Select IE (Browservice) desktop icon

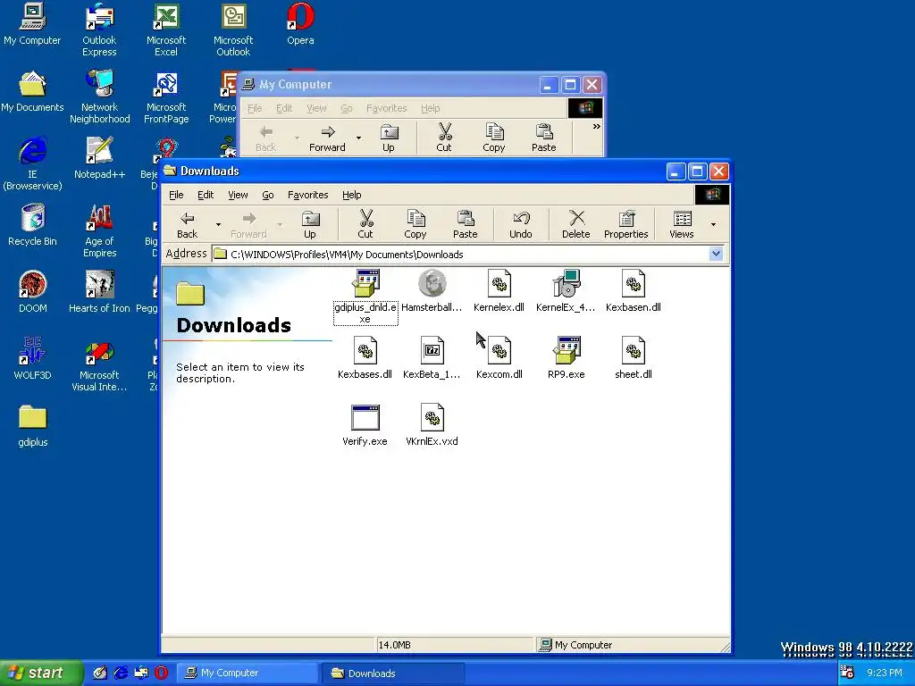pyautogui.click(x=32, y=164)
